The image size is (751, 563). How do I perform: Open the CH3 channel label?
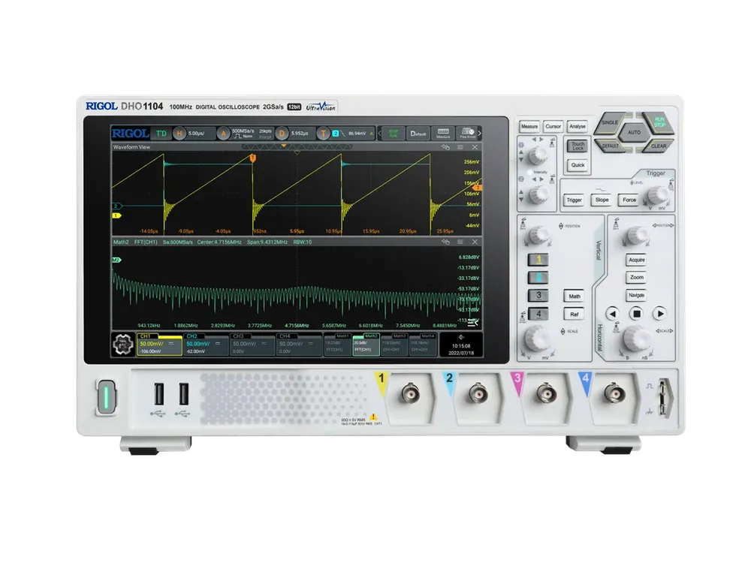pyautogui.click(x=252, y=345)
